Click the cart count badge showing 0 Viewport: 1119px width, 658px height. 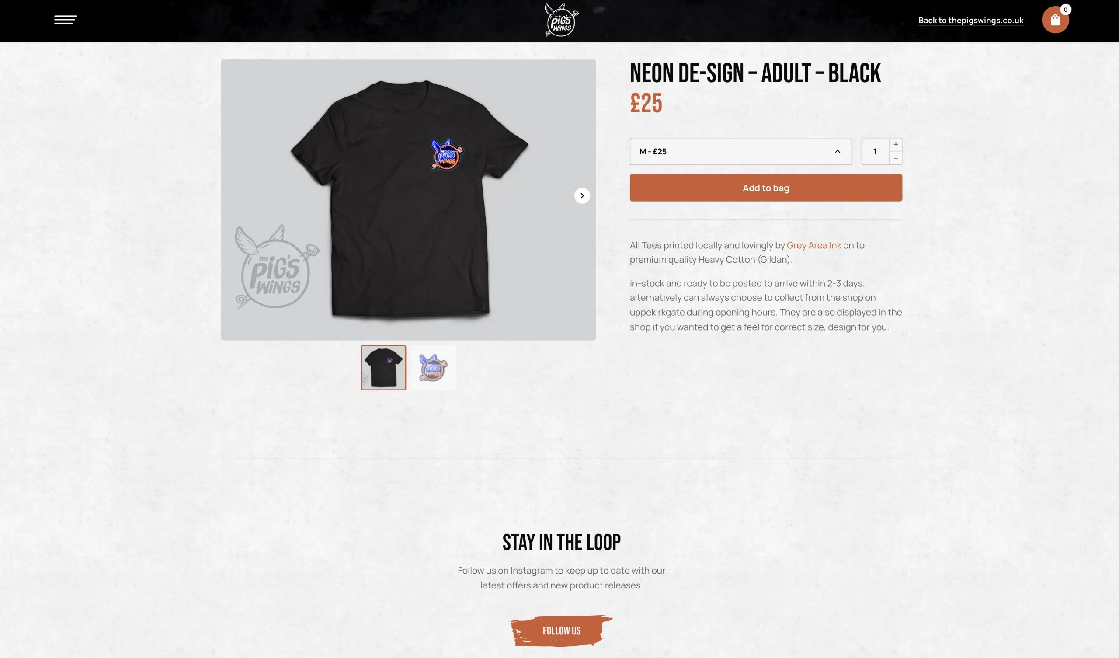1065,10
